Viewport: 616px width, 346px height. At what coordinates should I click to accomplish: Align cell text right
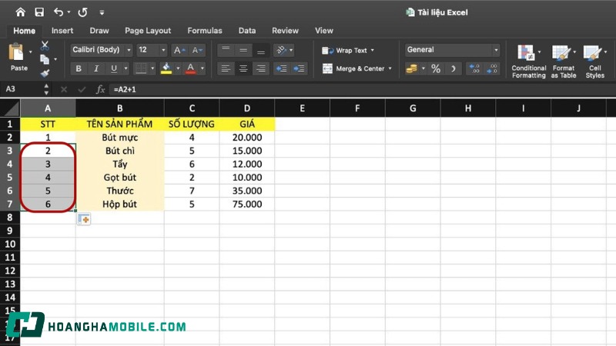[261, 68]
